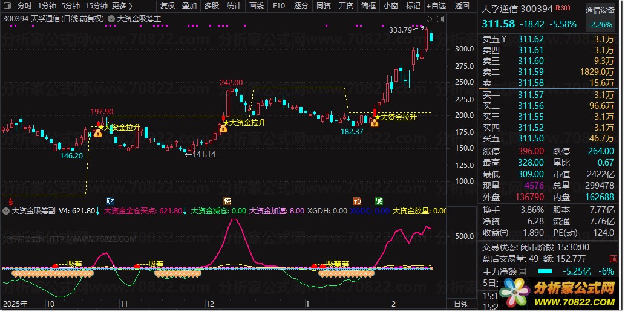The image size is (625, 312).
Task: Click the 2025年 label on time axis
Action: coord(15,304)
